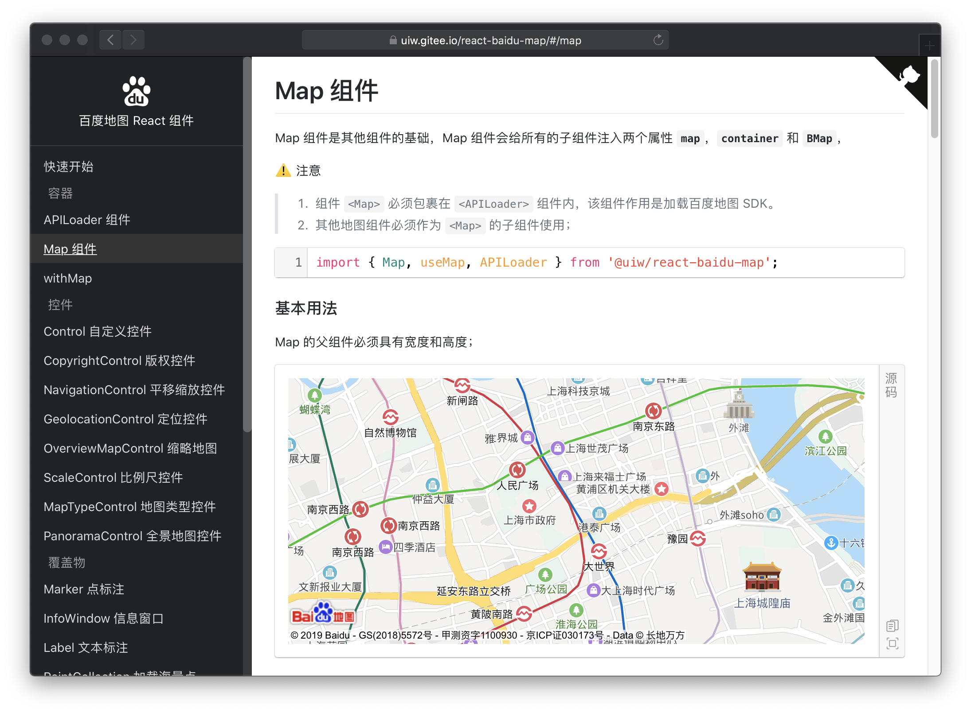
Task: Click the lock icon in address bar
Action: pyautogui.click(x=393, y=40)
